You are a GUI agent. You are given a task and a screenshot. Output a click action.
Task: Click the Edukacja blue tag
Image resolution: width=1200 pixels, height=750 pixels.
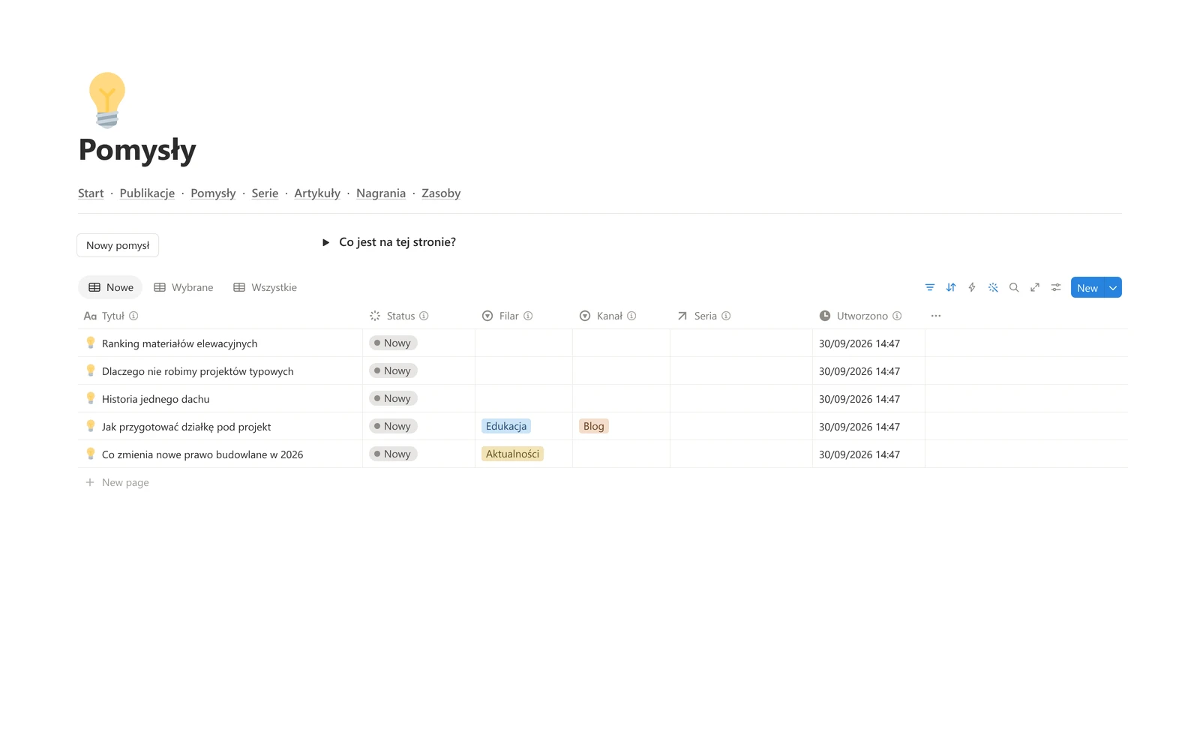click(506, 426)
